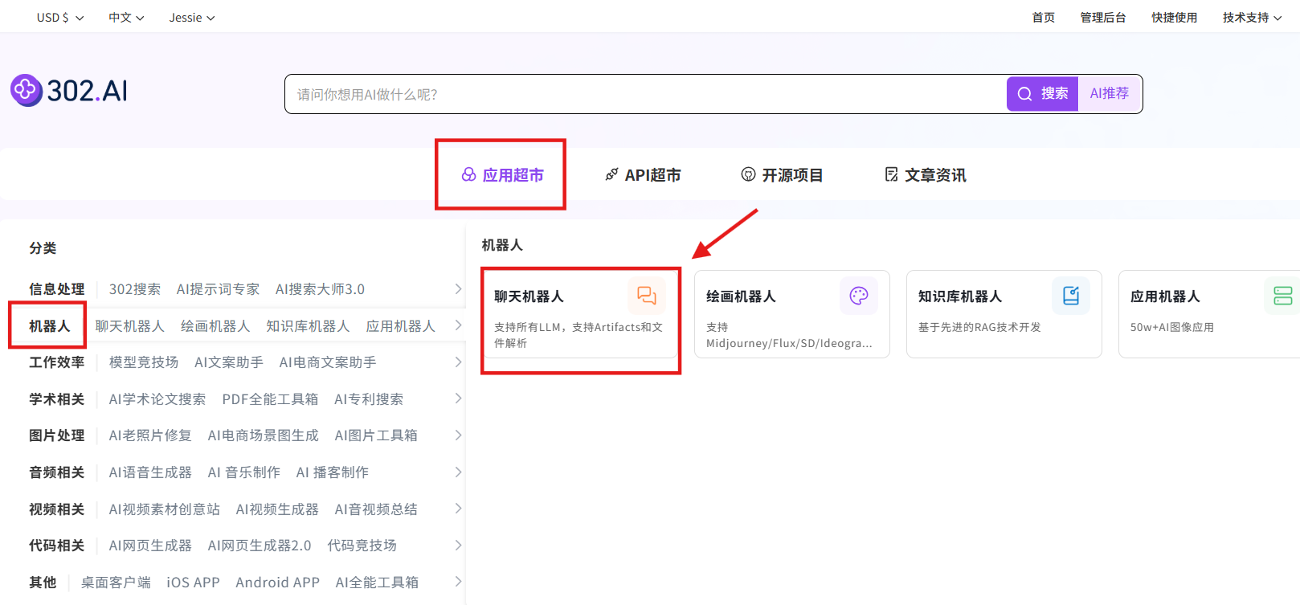Expand the 音频相关 row chevron
This screenshot has width=1300, height=605.
pyautogui.click(x=458, y=472)
